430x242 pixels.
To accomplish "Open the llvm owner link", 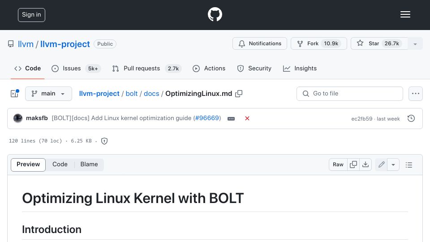I will pos(26,44).
